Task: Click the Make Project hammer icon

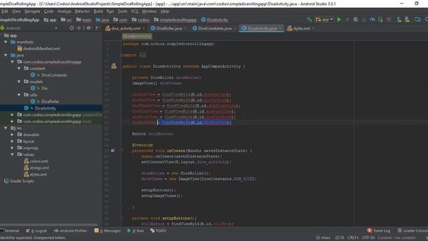Action: tap(309, 19)
